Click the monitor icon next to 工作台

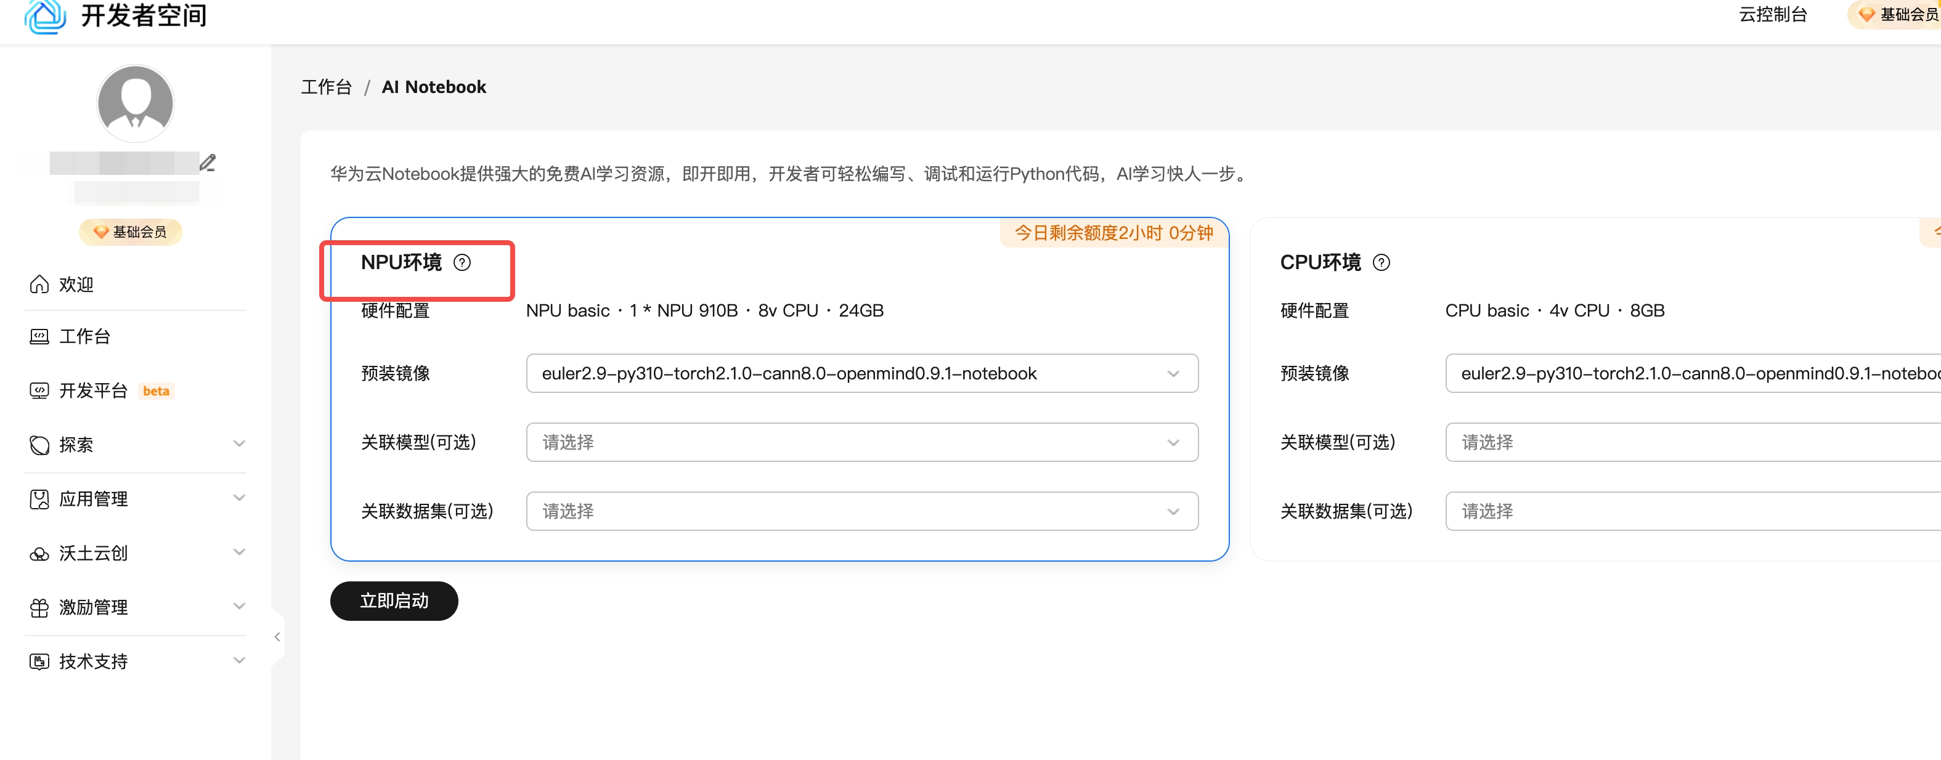[39, 337]
